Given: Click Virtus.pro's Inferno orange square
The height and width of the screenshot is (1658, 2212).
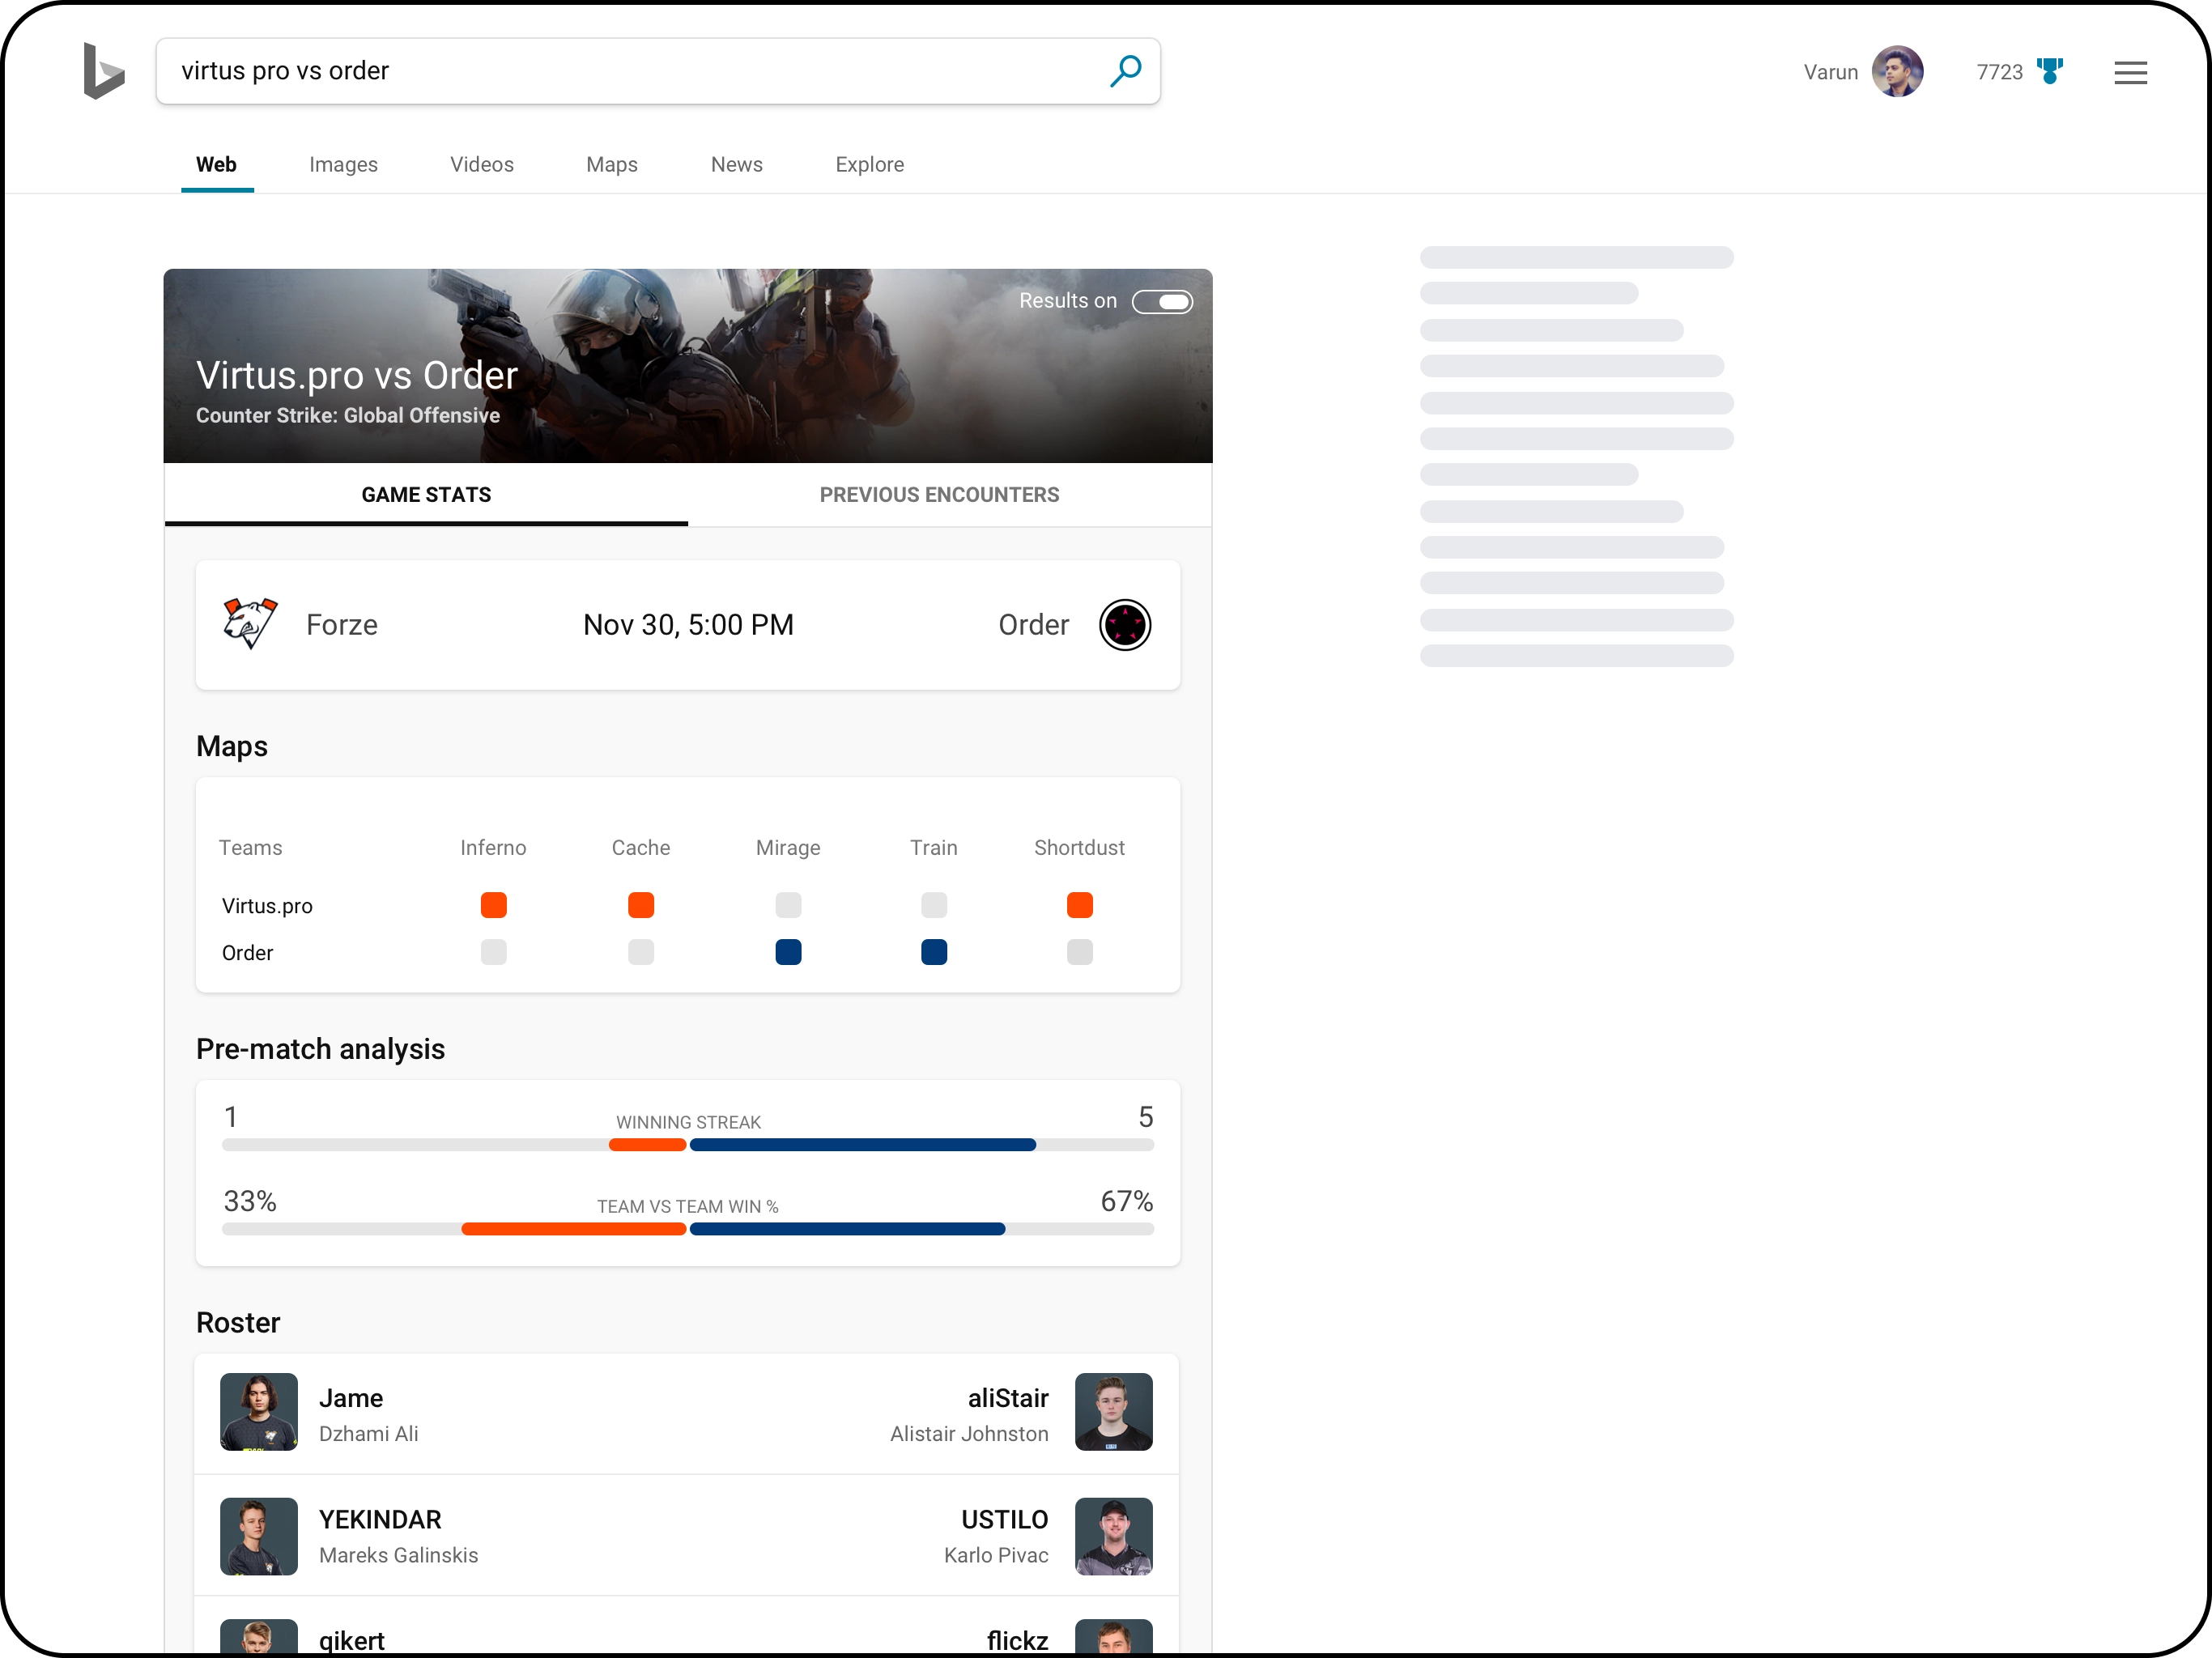Looking at the screenshot, I should coord(493,905).
